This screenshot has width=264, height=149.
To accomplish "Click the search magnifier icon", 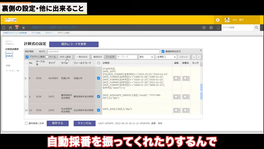I will 257,28.
